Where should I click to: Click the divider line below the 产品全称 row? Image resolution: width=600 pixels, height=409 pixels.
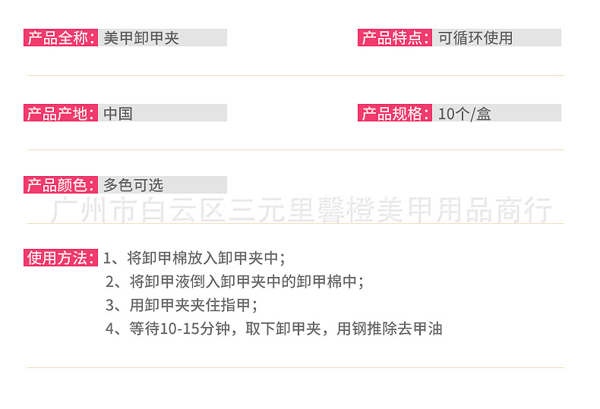tap(295, 75)
